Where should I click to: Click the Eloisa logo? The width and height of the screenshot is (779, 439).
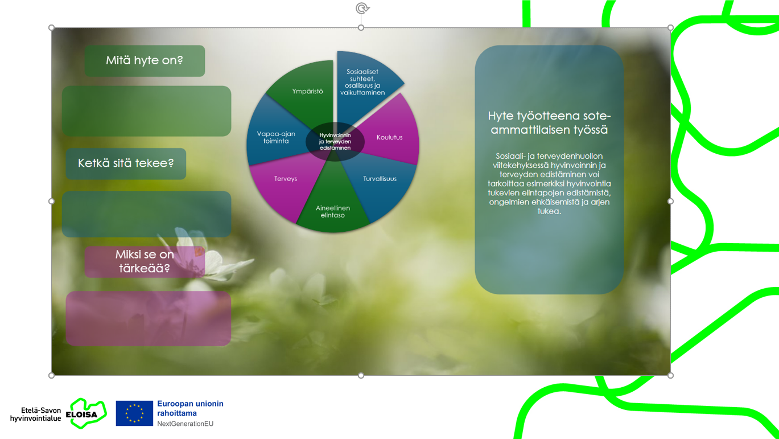86,413
